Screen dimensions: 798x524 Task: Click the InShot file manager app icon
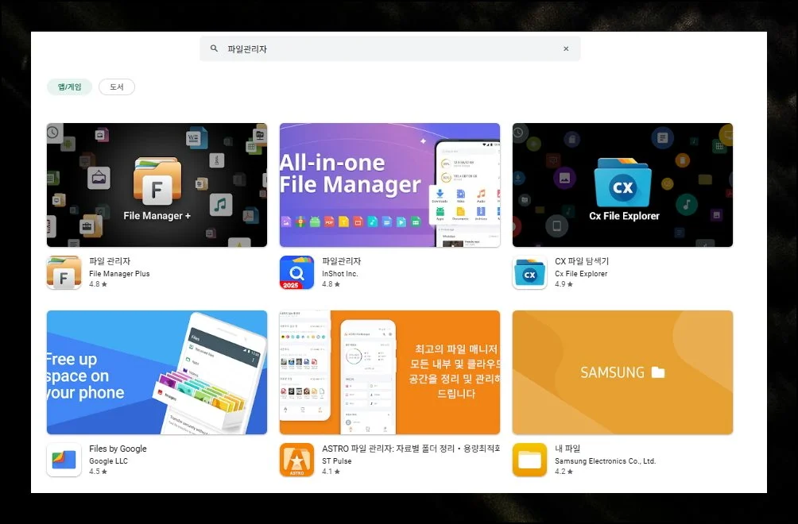[x=296, y=272]
